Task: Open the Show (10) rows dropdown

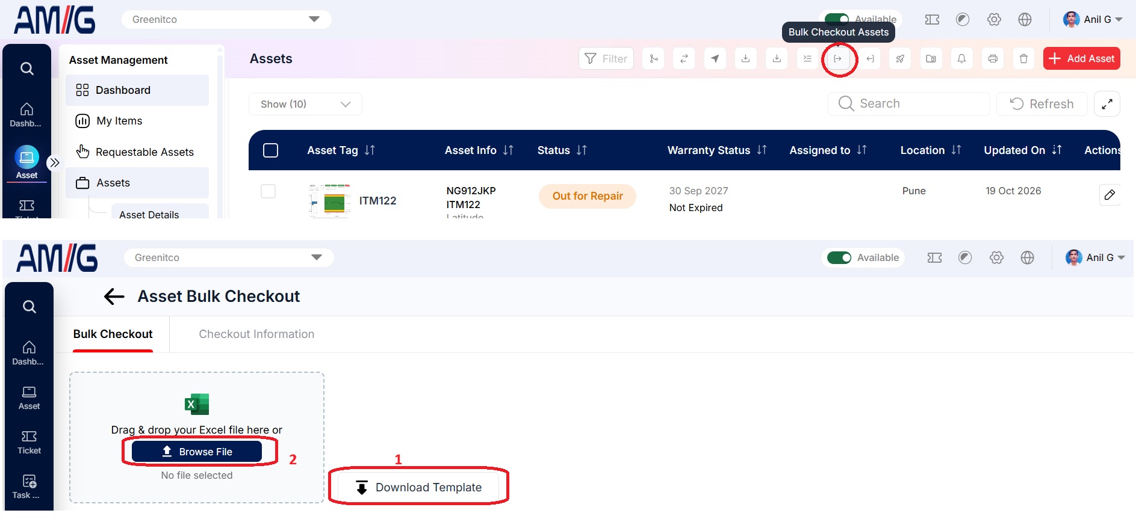Action: [x=305, y=104]
